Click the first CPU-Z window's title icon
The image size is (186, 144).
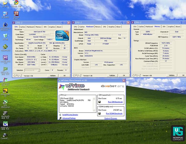tap(14, 23)
